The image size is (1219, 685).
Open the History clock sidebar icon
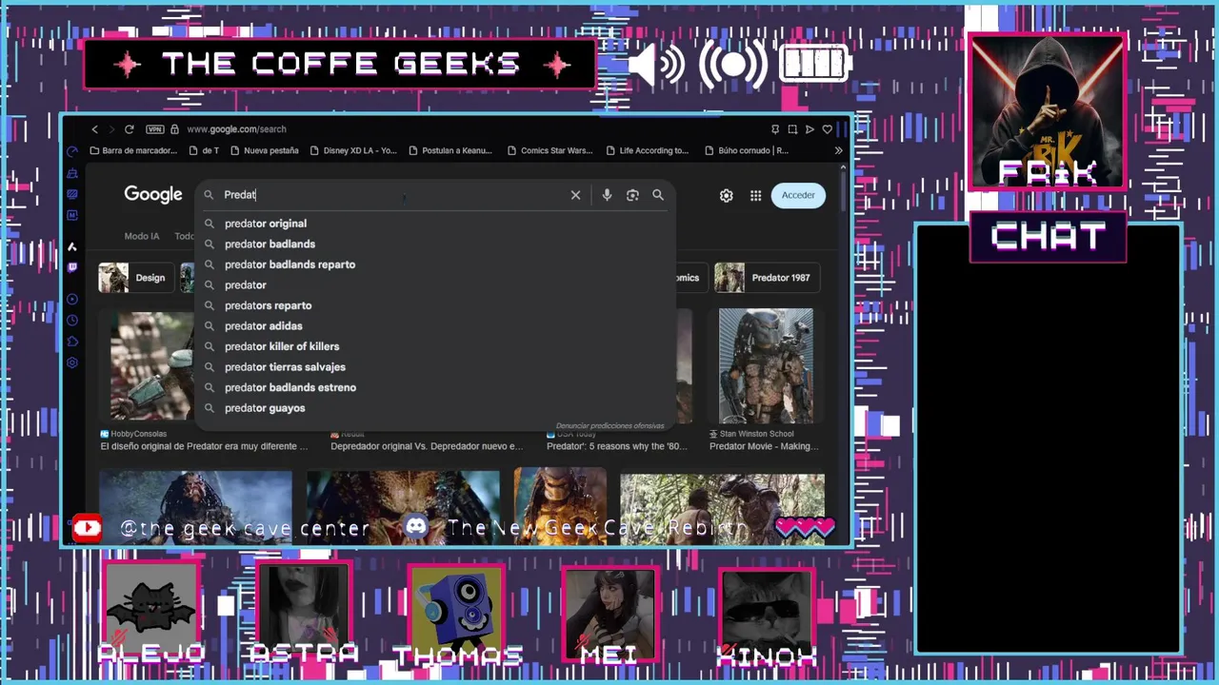tap(72, 321)
